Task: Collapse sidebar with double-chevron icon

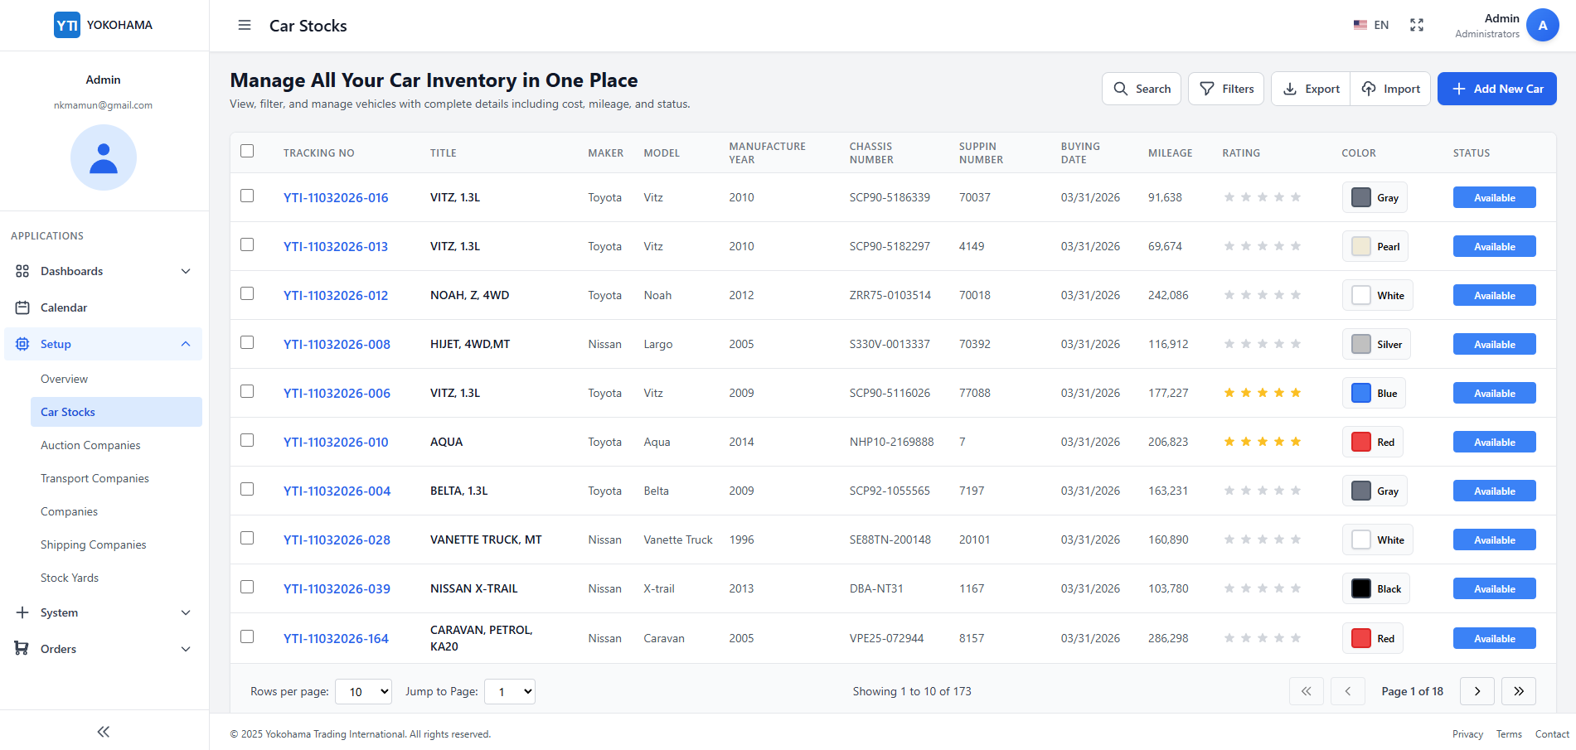Action: pos(104,731)
